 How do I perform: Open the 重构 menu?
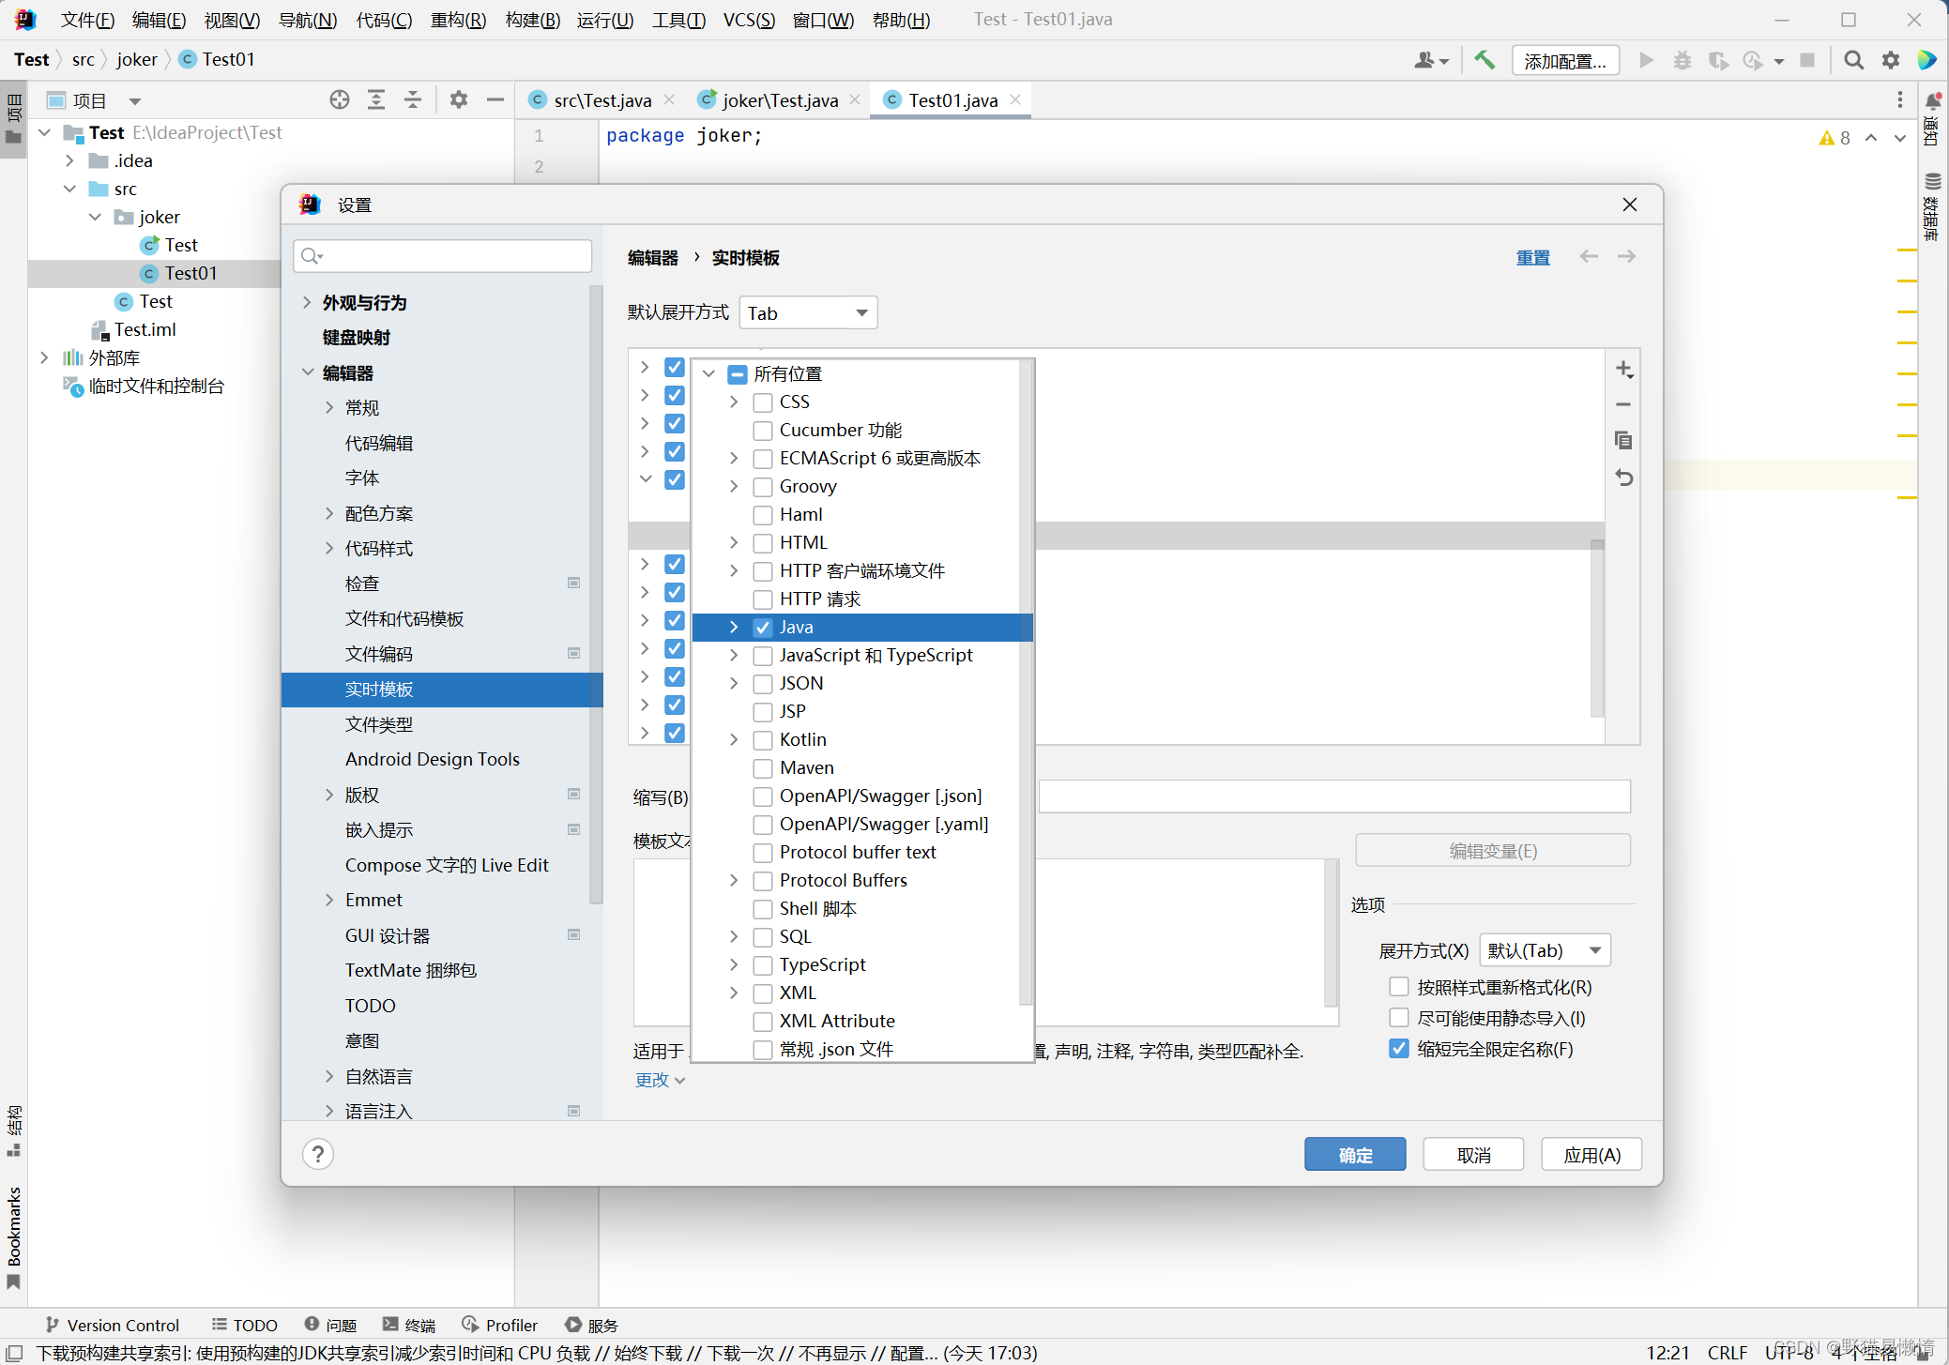[x=458, y=20]
